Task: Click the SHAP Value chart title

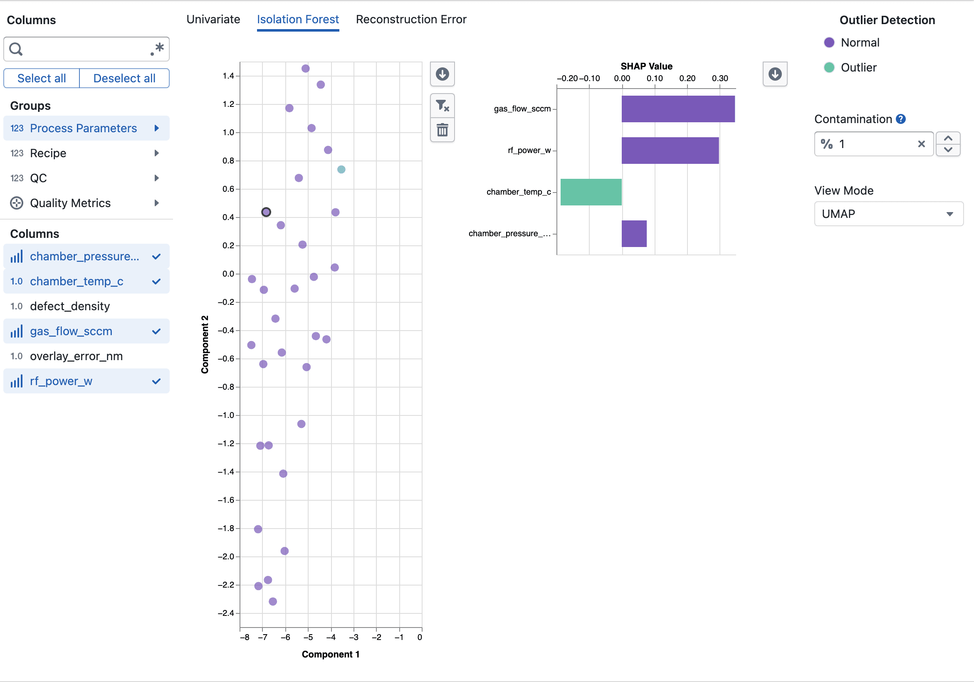Action: tap(647, 66)
